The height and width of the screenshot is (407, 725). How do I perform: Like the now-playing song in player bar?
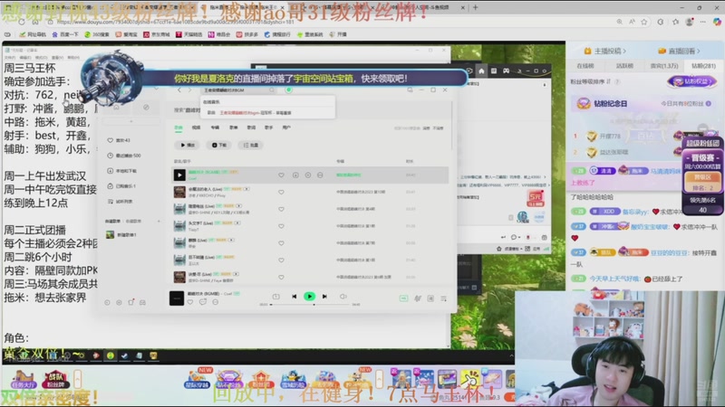[x=190, y=302]
